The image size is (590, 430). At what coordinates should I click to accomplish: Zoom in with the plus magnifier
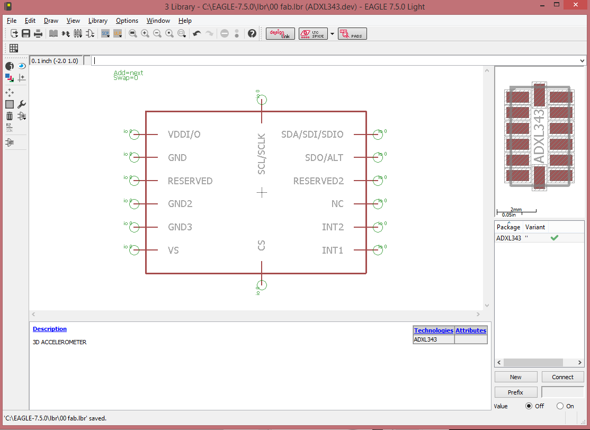[145, 33]
